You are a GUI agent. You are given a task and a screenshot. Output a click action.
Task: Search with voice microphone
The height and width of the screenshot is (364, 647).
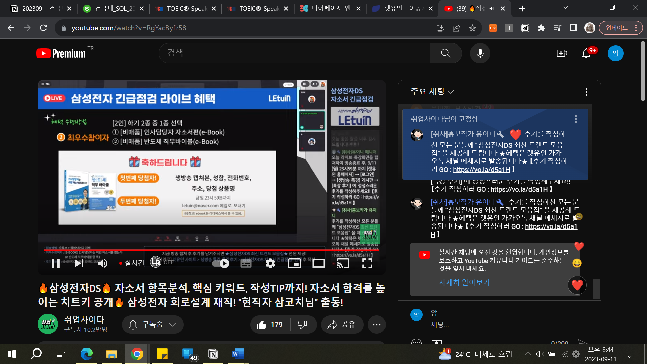(480, 53)
